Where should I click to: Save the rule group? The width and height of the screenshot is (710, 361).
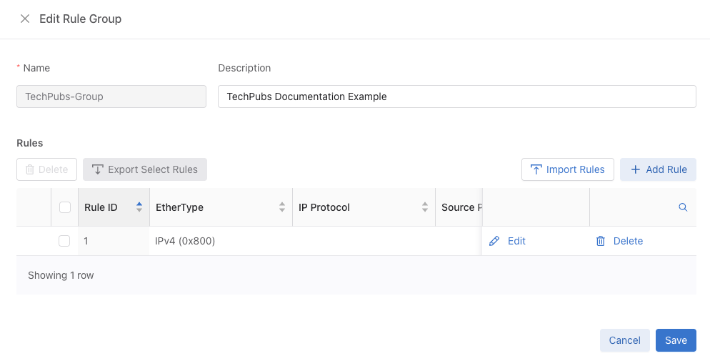(x=676, y=340)
